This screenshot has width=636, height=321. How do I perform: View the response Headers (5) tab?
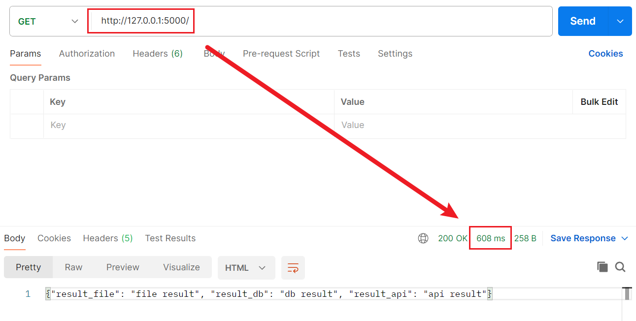(108, 238)
